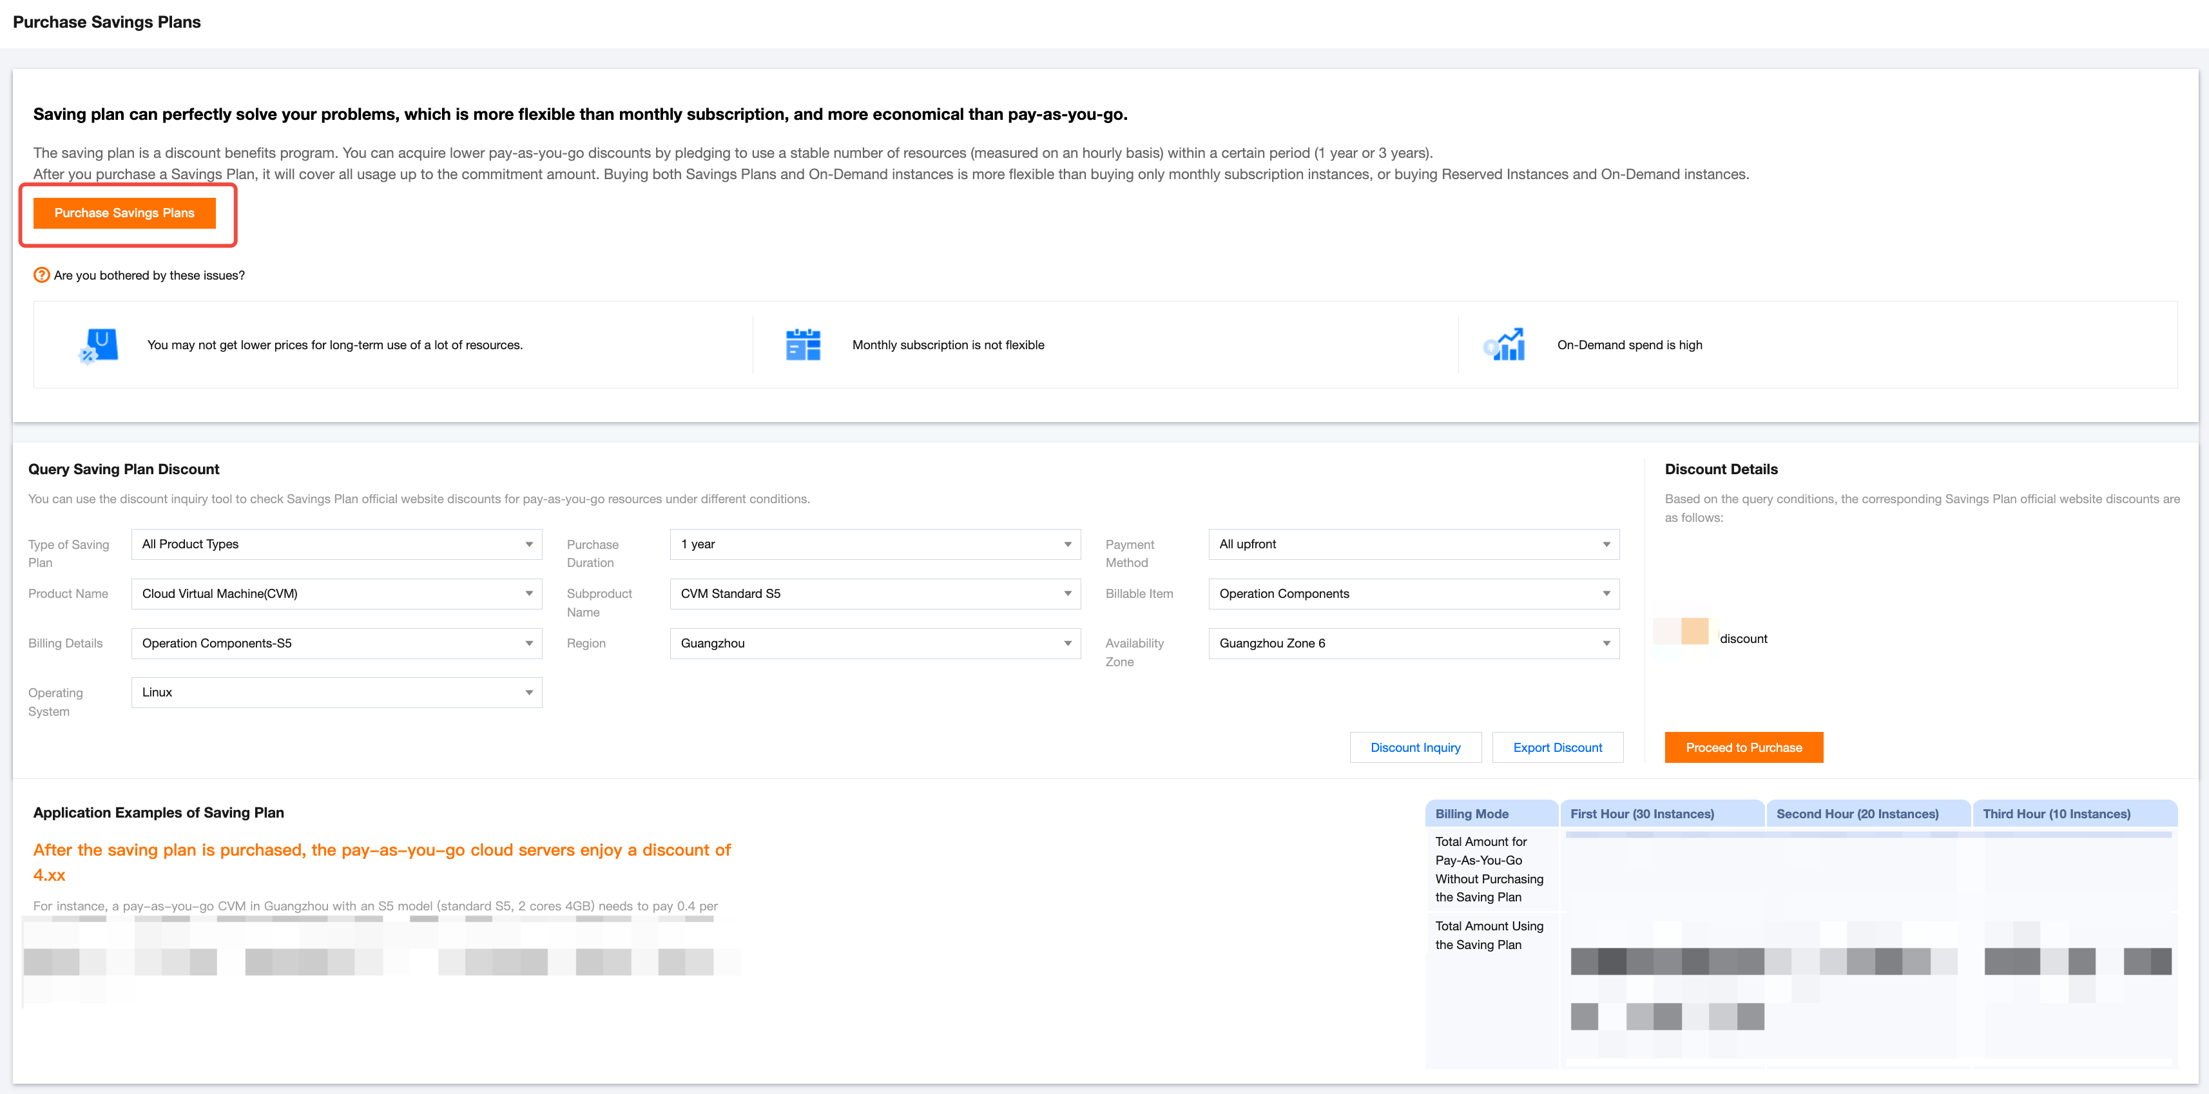Open the Subproduct Name dropdown
2209x1094 pixels.
point(874,594)
